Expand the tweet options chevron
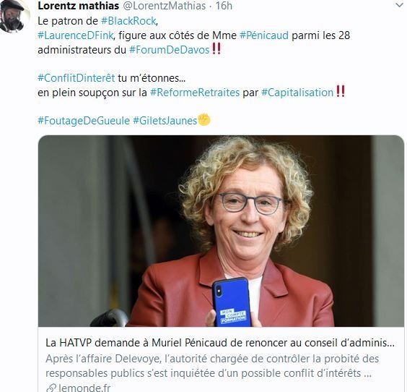 click(x=398, y=5)
